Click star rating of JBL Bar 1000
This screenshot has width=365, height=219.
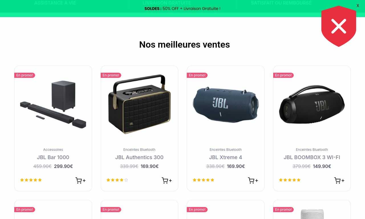click(x=31, y=180)
